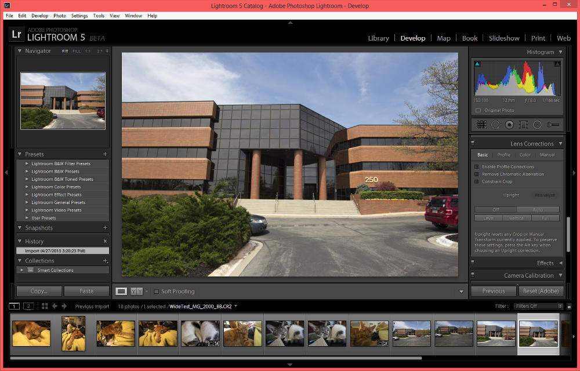Hide the top module picker panel
The image size is (580, 371).
point(290,23)
